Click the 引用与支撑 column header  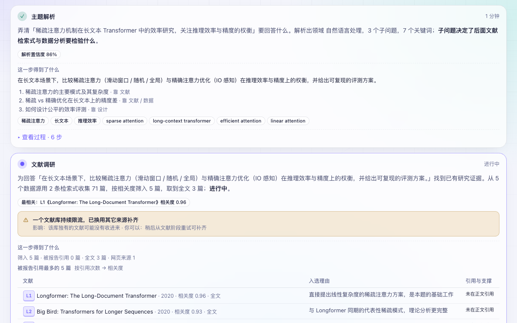point(478,281)
